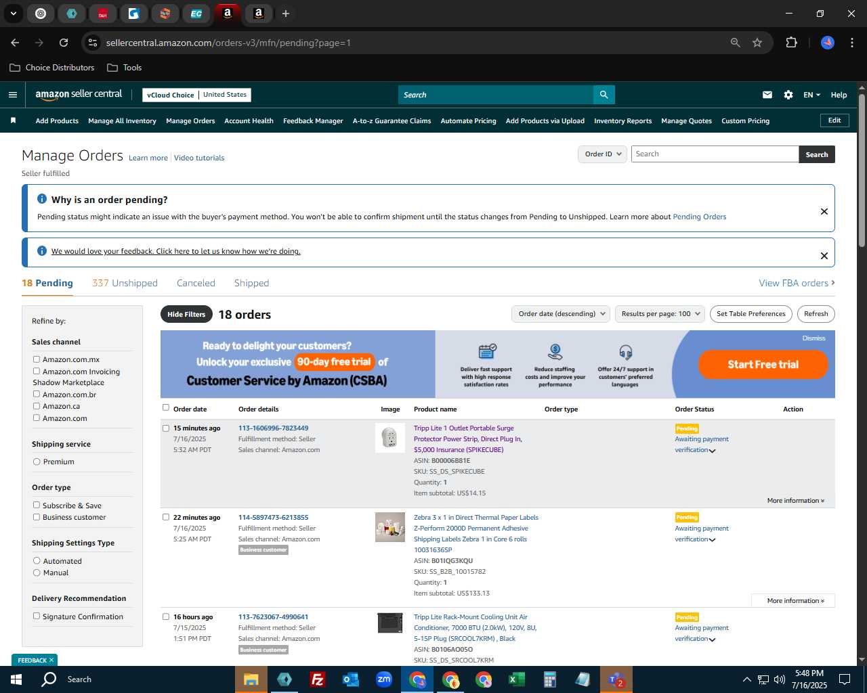867x693 pixels.
Task: Open Calculator from taskbar
Action: click(549, 679)
